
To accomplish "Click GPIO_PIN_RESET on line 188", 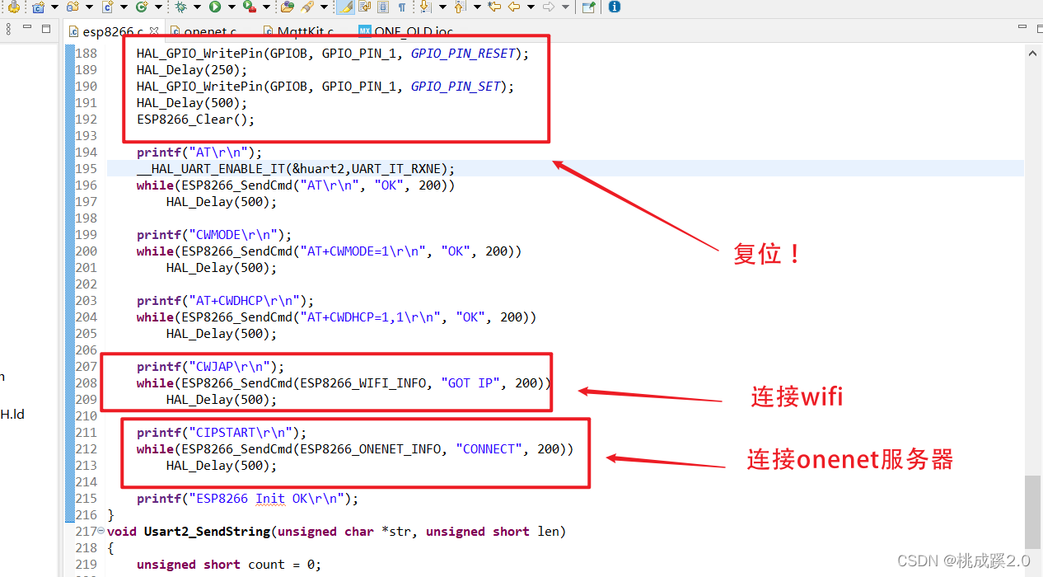I will point(463,54).
